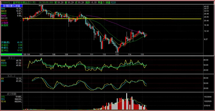Click the 107 month marker on time axis
This screenshot has width=215, height=111.
click(41, 54)
